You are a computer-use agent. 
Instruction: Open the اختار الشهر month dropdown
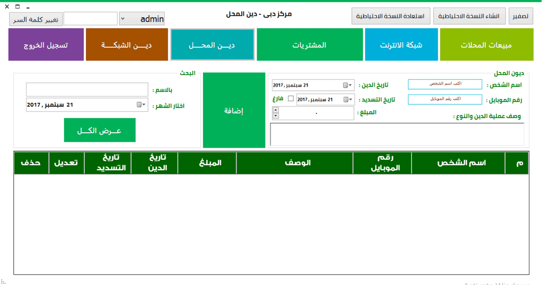pos(141,105)
